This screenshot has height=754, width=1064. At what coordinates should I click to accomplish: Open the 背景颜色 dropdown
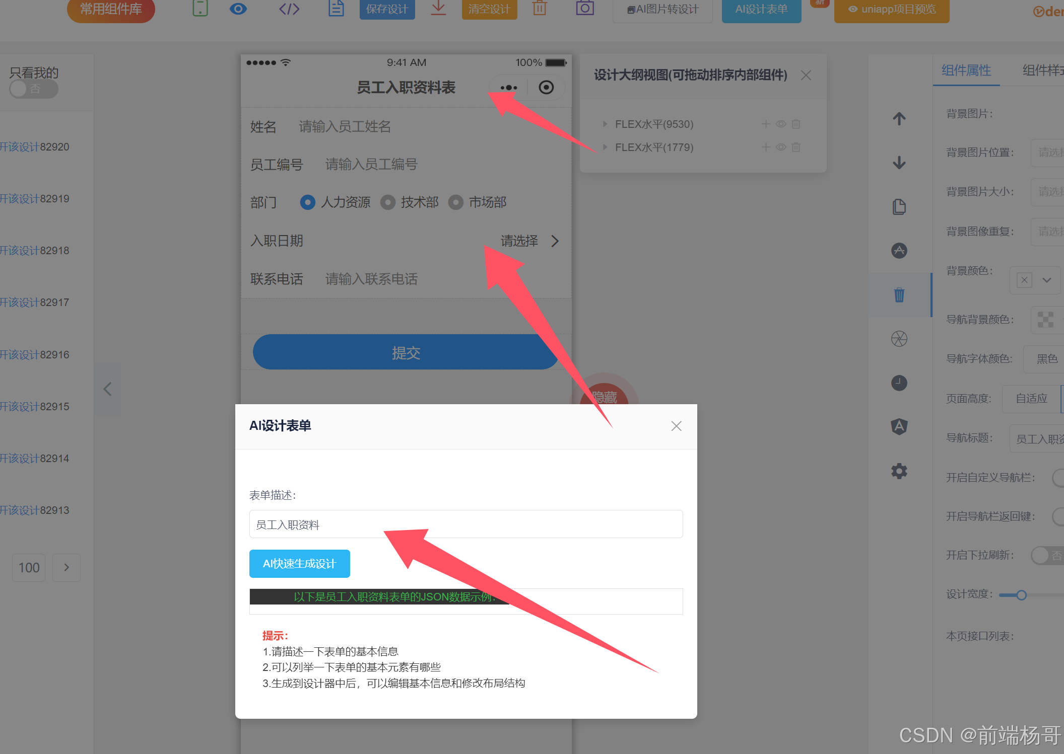point(1047,280)
